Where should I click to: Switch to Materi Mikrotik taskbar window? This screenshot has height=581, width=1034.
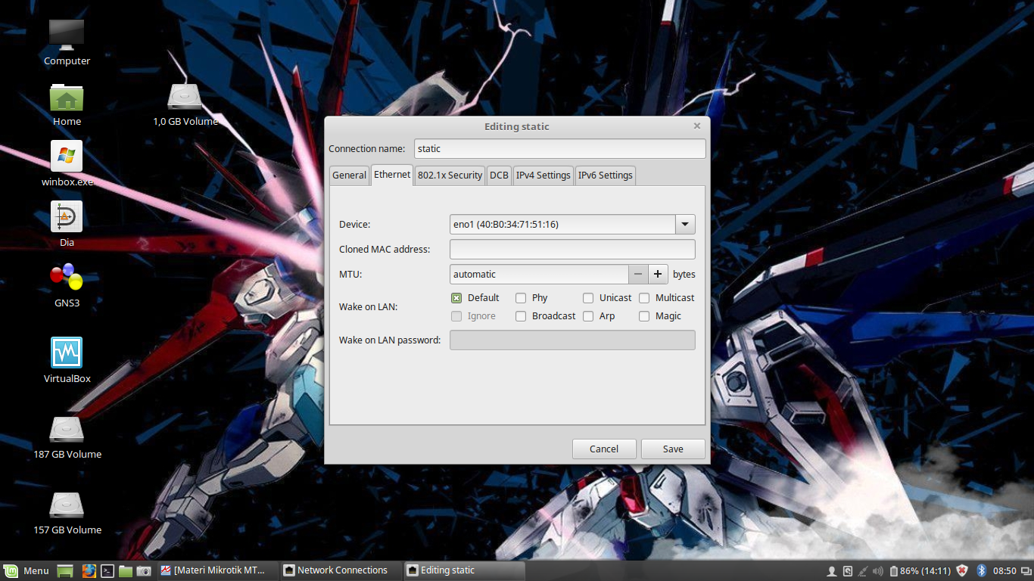tap(217, 570)
